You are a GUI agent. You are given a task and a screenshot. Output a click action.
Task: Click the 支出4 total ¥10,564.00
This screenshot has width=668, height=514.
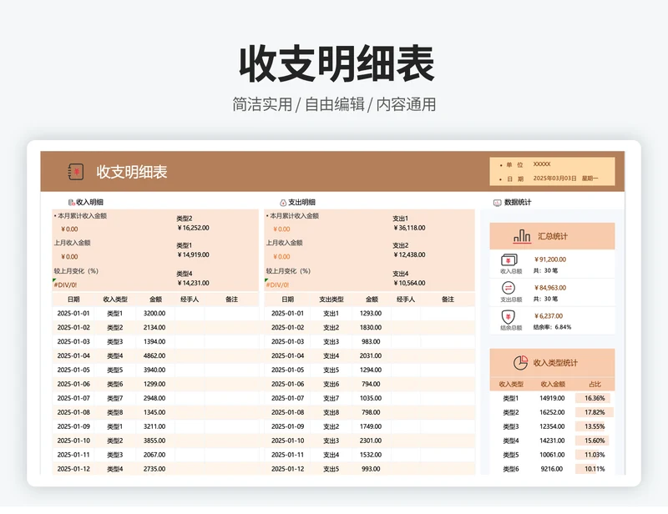tap(409, 283)
